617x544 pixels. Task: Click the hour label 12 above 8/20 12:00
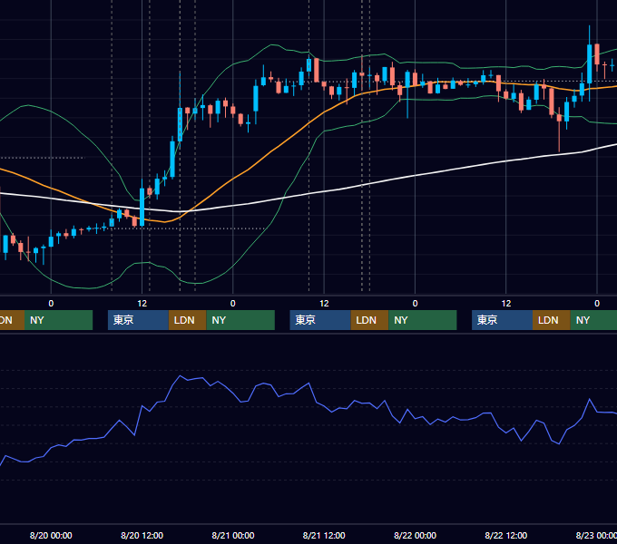tap(142, 304)
